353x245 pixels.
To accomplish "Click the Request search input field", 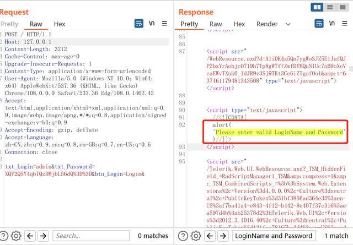I will click(x=91, y=236).
